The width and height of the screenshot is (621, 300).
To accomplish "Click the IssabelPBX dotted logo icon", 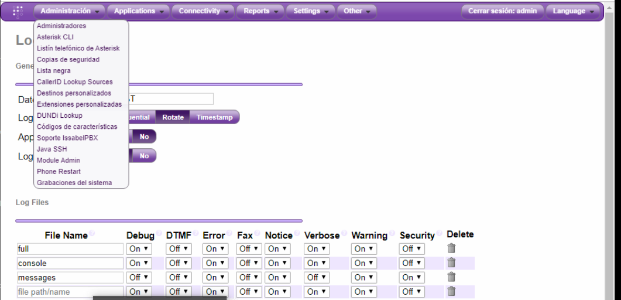I will (18, 11).
